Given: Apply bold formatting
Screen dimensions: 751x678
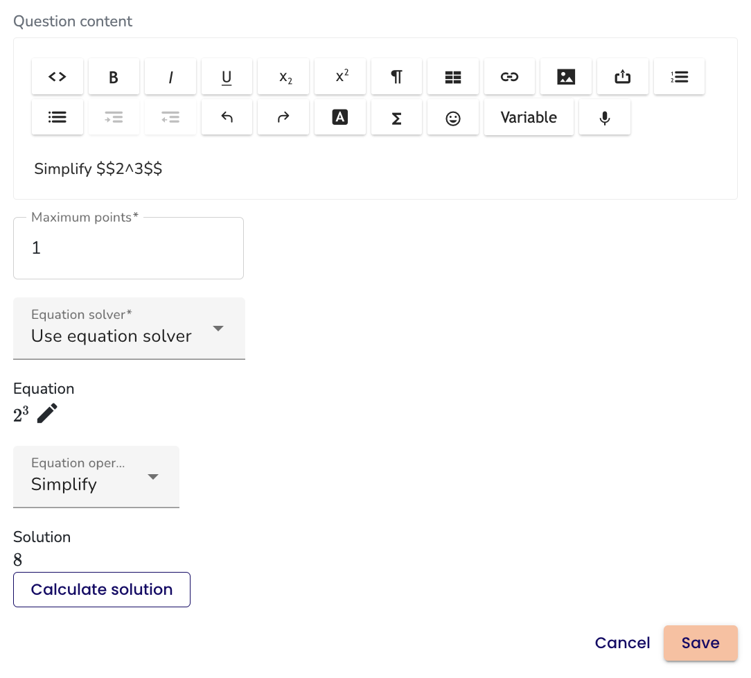Looking at the screenshot, I should pos(114,77).
